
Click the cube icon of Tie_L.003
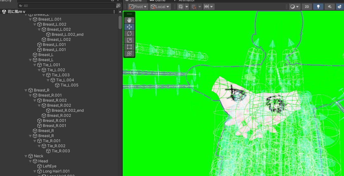pos(48,75)
